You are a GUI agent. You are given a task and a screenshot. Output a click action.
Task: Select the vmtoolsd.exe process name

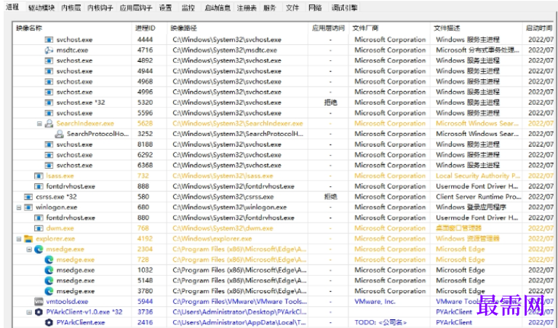click(67, 302)
